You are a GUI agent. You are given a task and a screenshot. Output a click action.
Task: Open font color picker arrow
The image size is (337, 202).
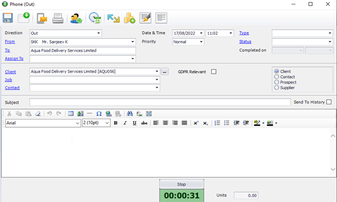pyautogui.click(x=276, y=123)
